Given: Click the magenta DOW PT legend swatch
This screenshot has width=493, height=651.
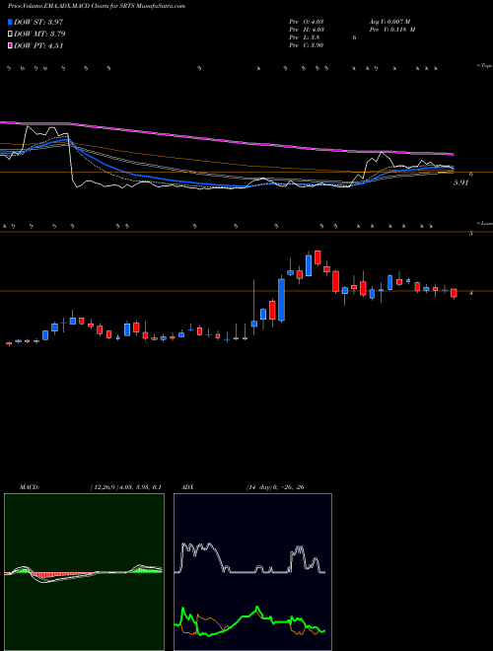Looking at the screenshot, I should (x=10, y=45).
